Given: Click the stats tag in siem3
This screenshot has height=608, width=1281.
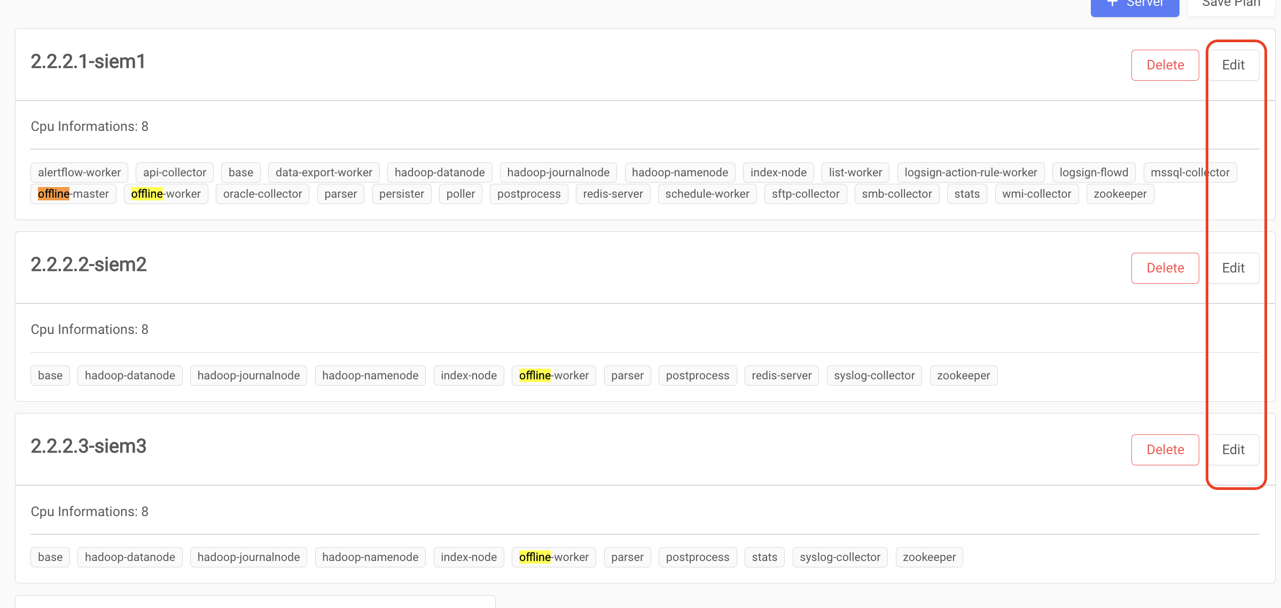Looking at the screenshot, I should 764,557.
